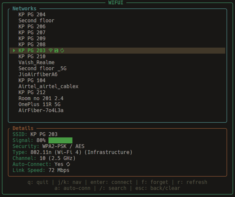Click the 'enter: connect' shortcut hint
The height and width of the screenshot is (197, 235).
[111, 182]
